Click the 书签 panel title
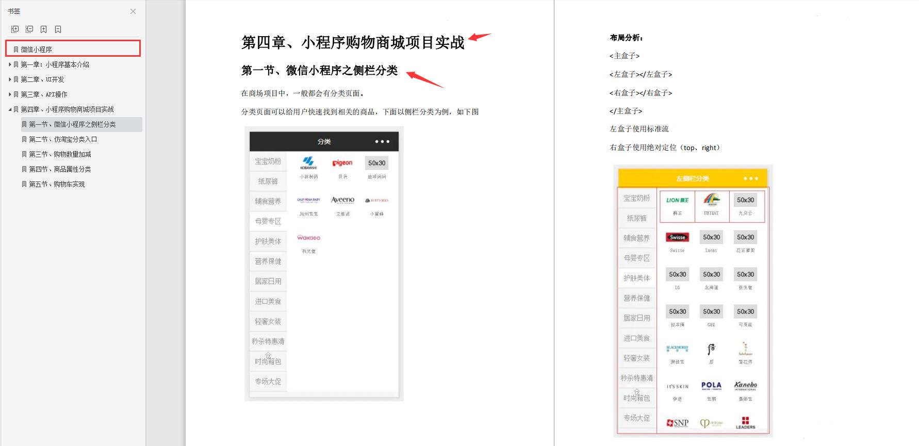This screenshot has height=446, width=919. 14,11
